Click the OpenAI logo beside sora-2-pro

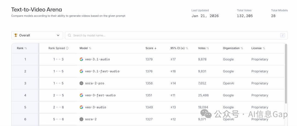pos(81,83)
